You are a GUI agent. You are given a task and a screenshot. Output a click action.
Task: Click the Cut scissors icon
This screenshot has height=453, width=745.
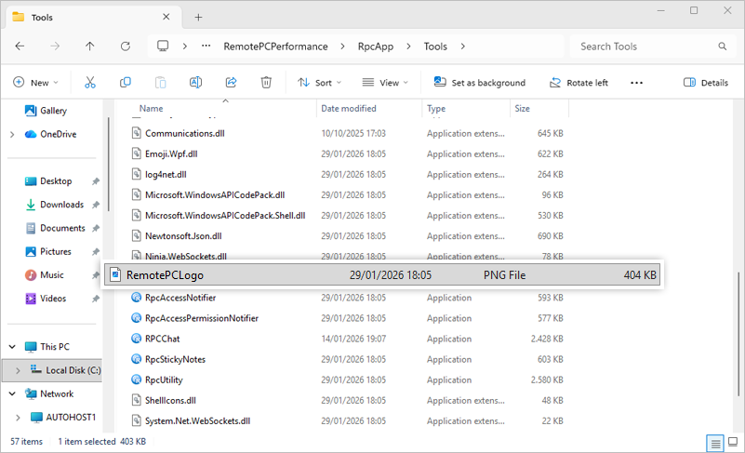[90, 83]
